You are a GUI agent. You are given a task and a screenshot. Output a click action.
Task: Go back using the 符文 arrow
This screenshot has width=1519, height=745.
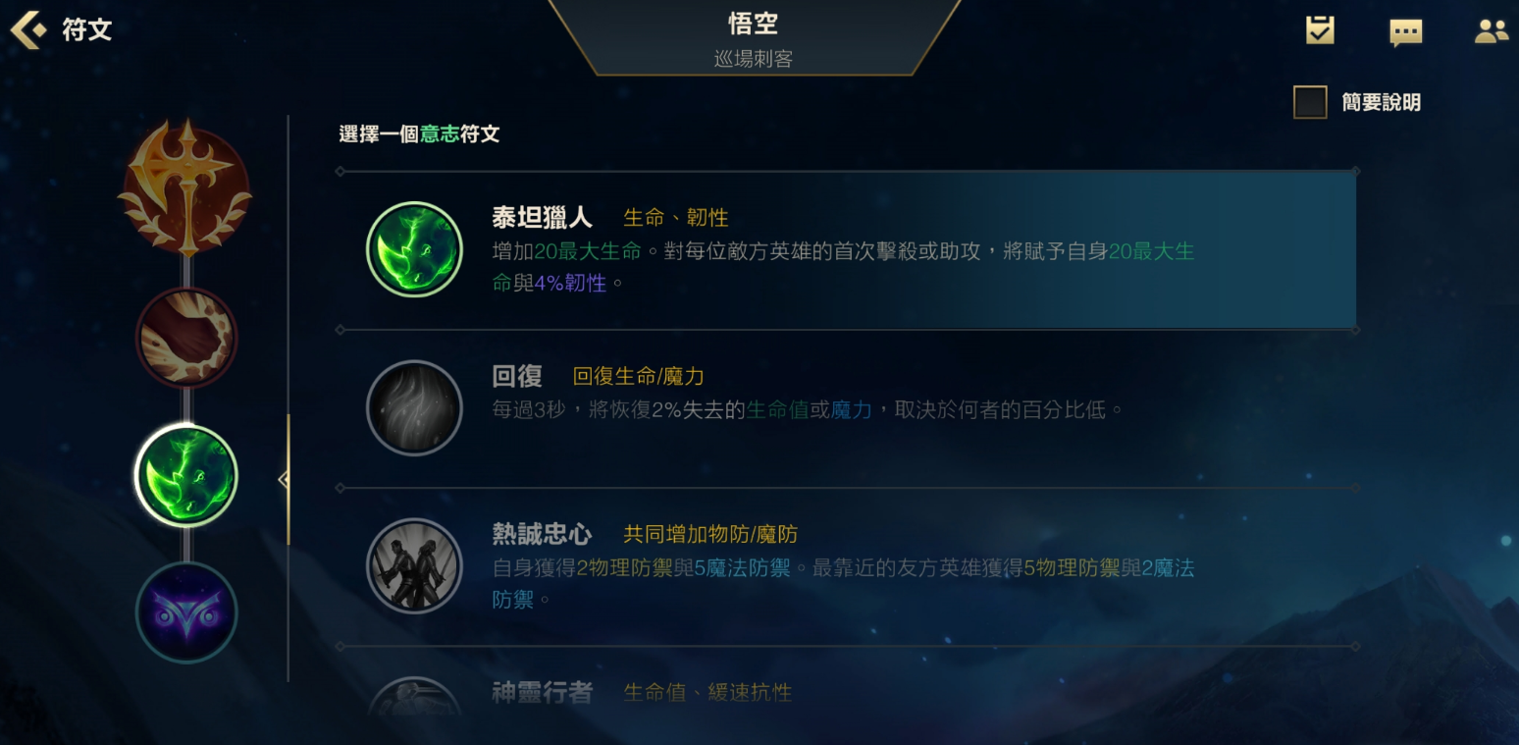click(28, 29)
